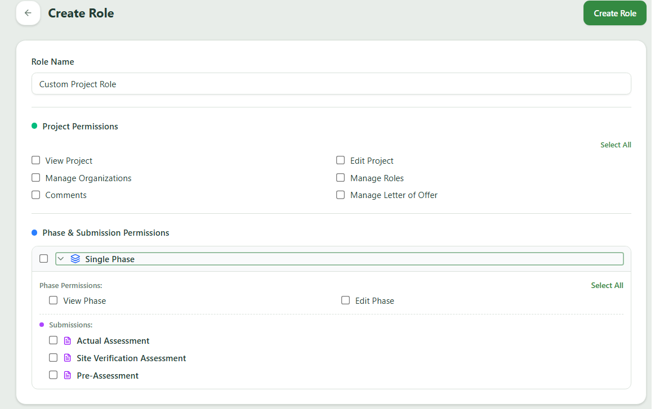
Task: Click the Submissions: label
Action: click(x=71, y=325)
